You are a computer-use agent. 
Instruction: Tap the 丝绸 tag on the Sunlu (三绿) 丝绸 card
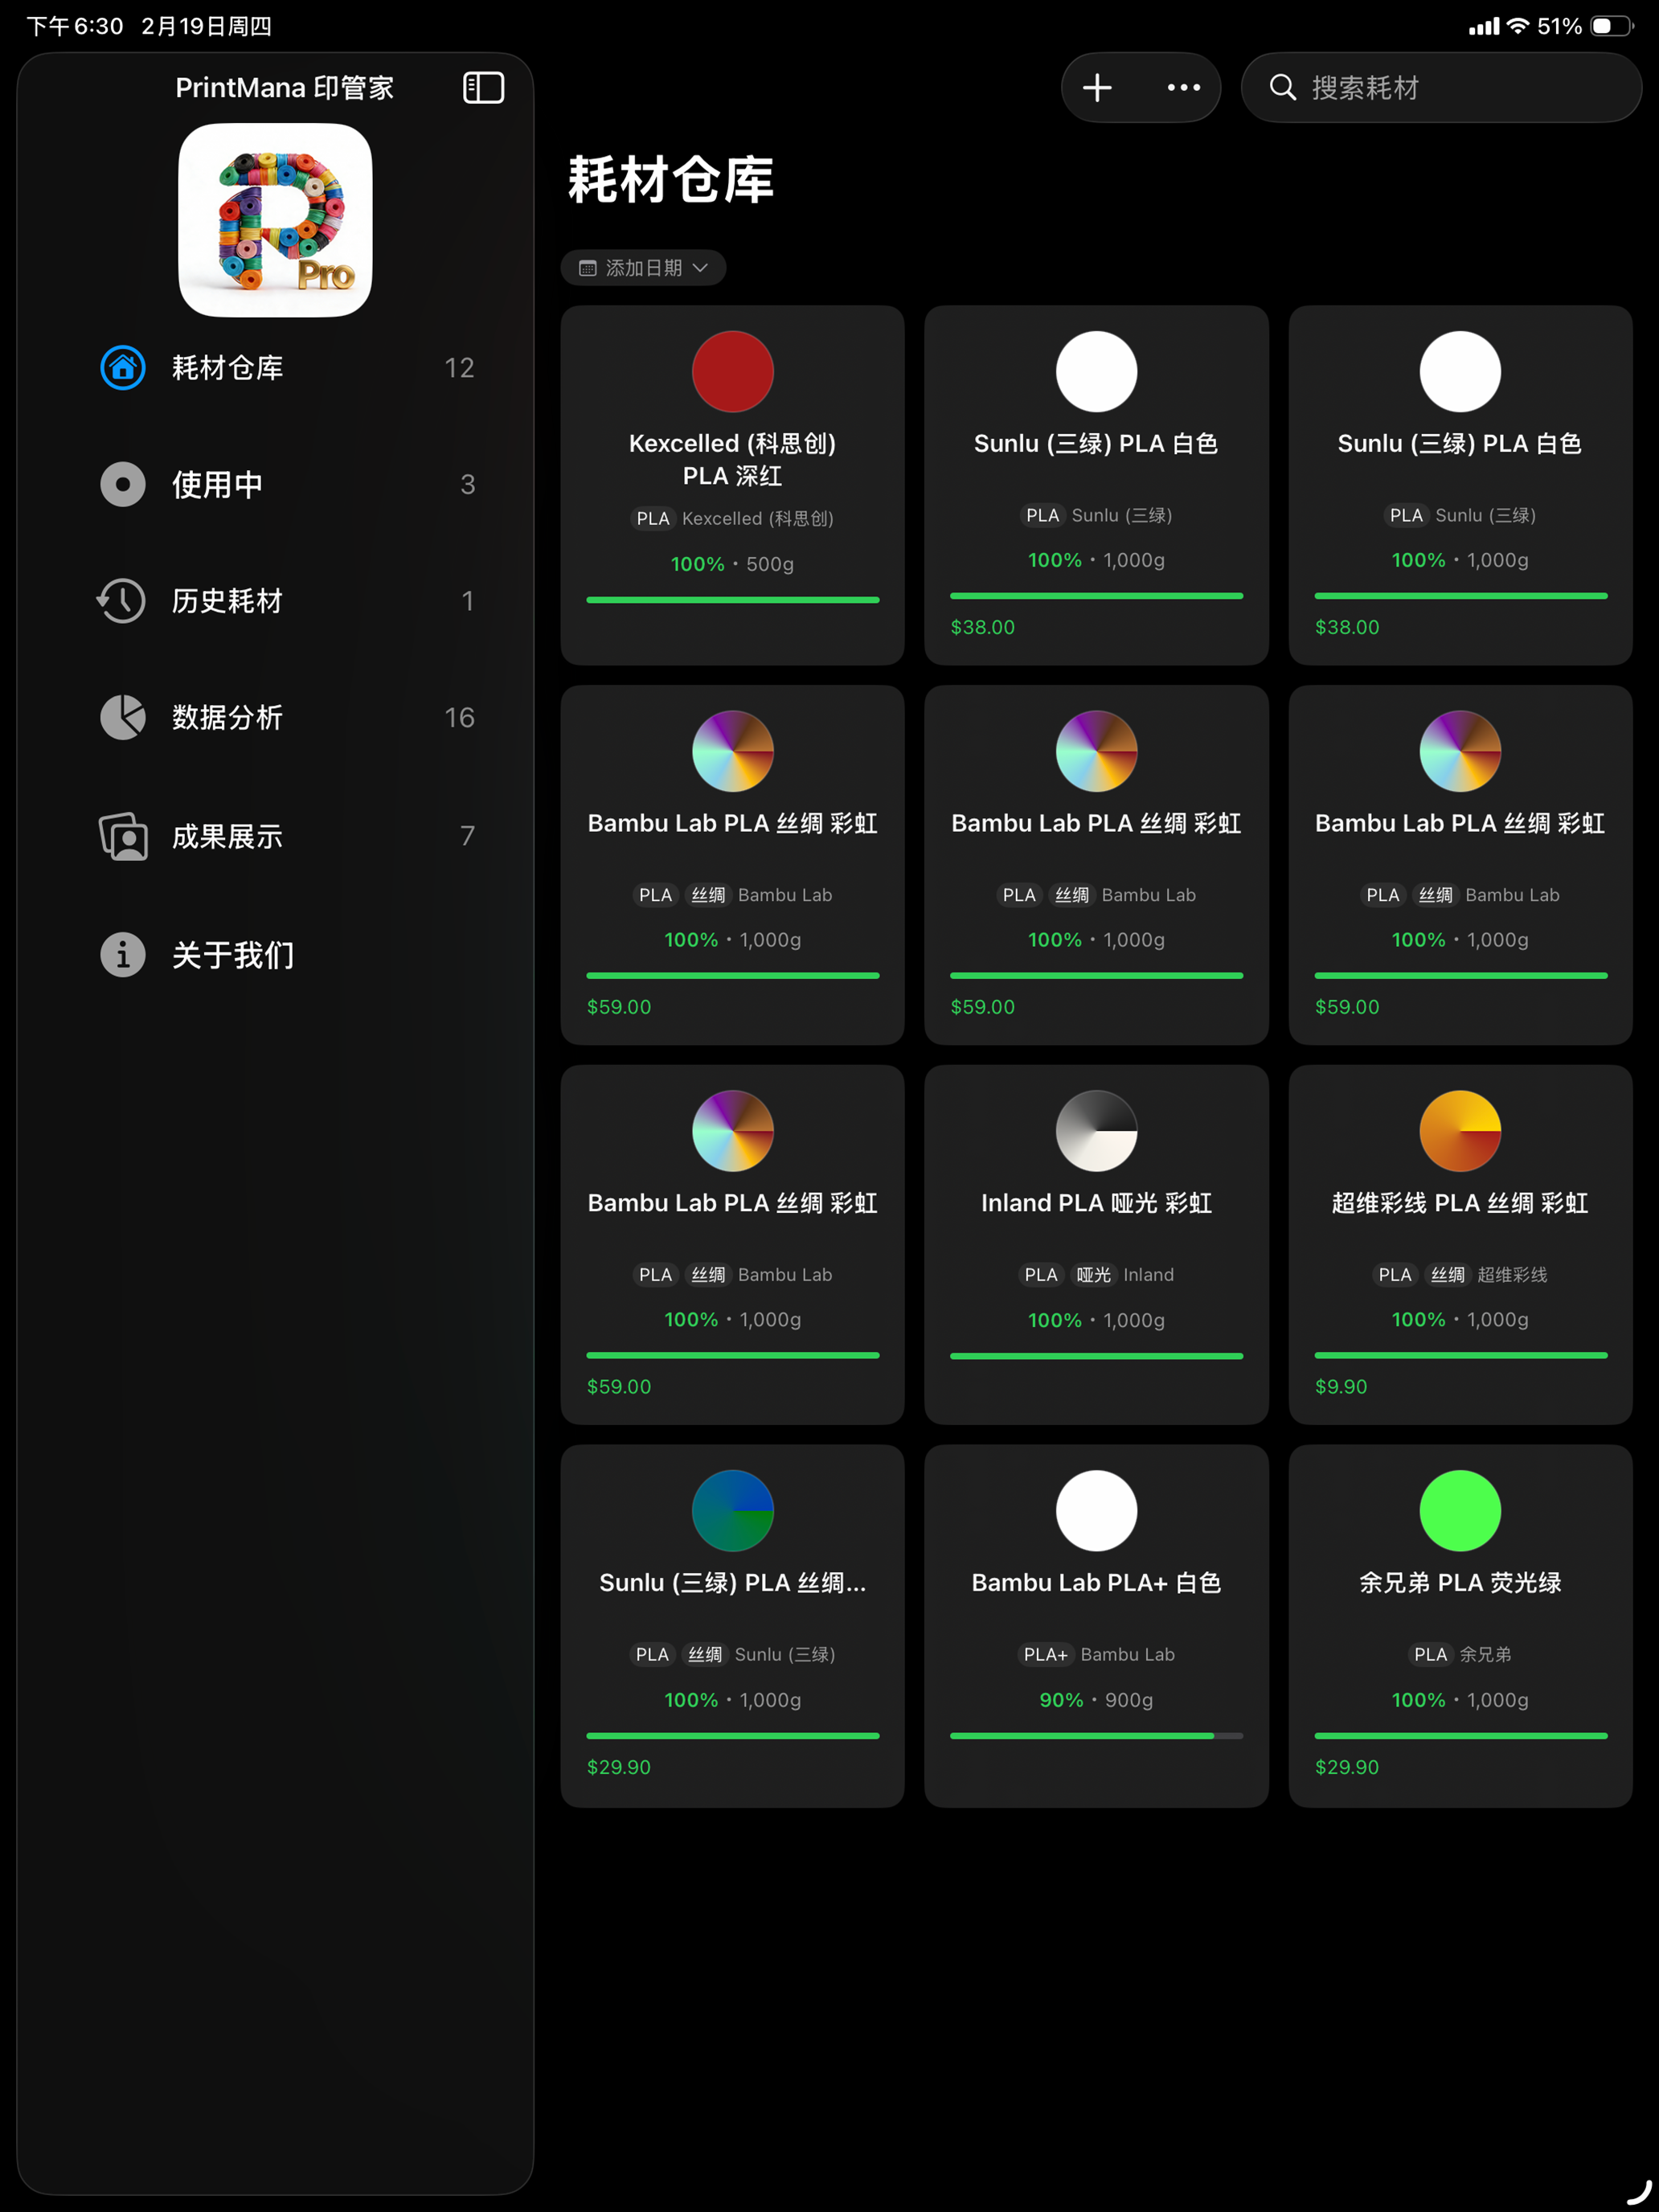click(x=705, y=1655)
